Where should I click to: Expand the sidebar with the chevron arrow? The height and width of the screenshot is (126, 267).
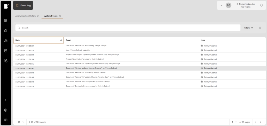6,100
